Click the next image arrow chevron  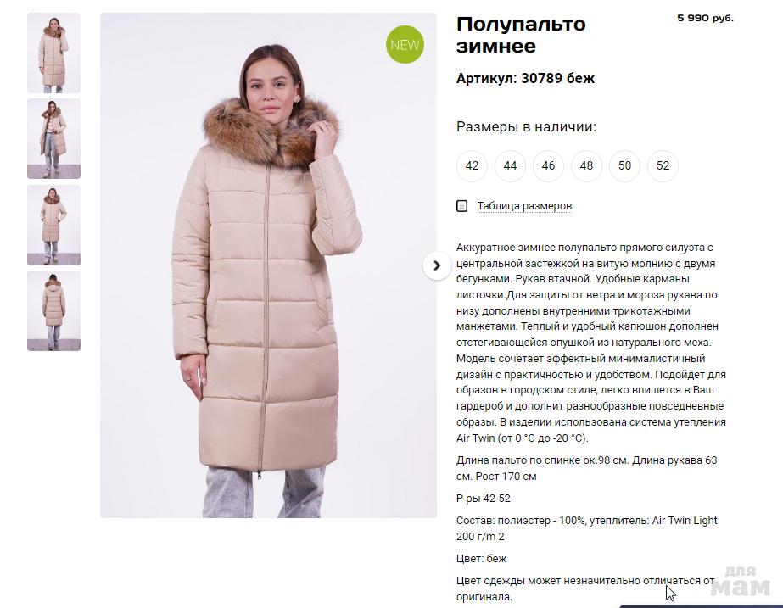(437, 265)
